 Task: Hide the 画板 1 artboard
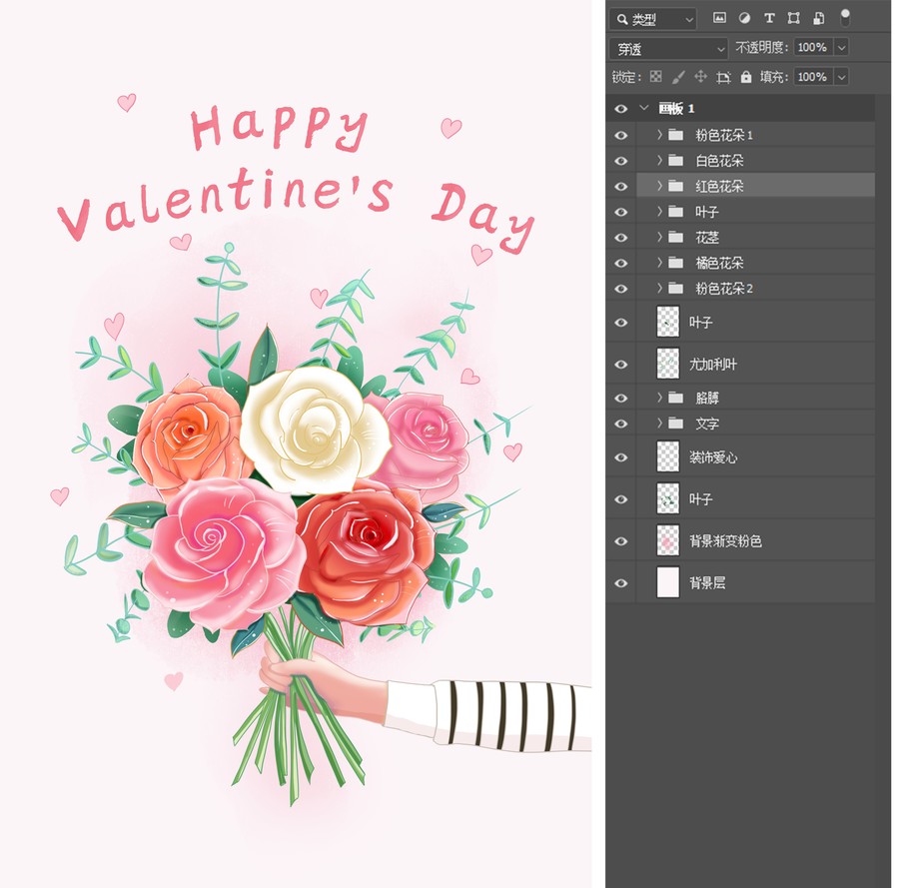[621, 109]
